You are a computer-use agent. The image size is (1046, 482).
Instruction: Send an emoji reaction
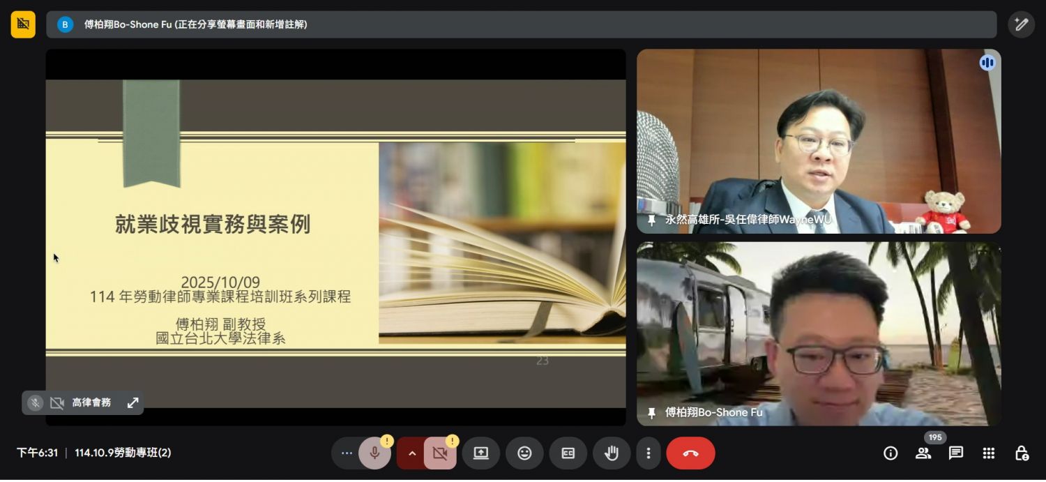(524, 453)
